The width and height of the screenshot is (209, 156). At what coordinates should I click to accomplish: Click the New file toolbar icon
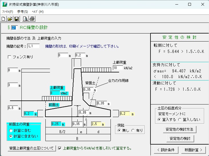[x=3, y=19]
